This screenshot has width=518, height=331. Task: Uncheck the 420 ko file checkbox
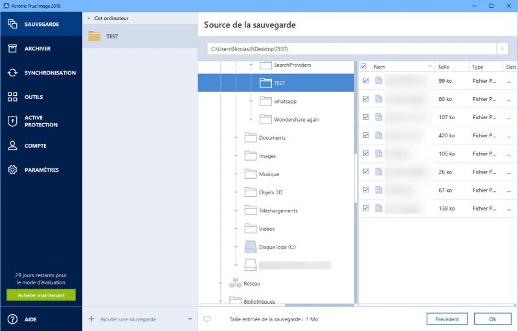pos(366,135)
